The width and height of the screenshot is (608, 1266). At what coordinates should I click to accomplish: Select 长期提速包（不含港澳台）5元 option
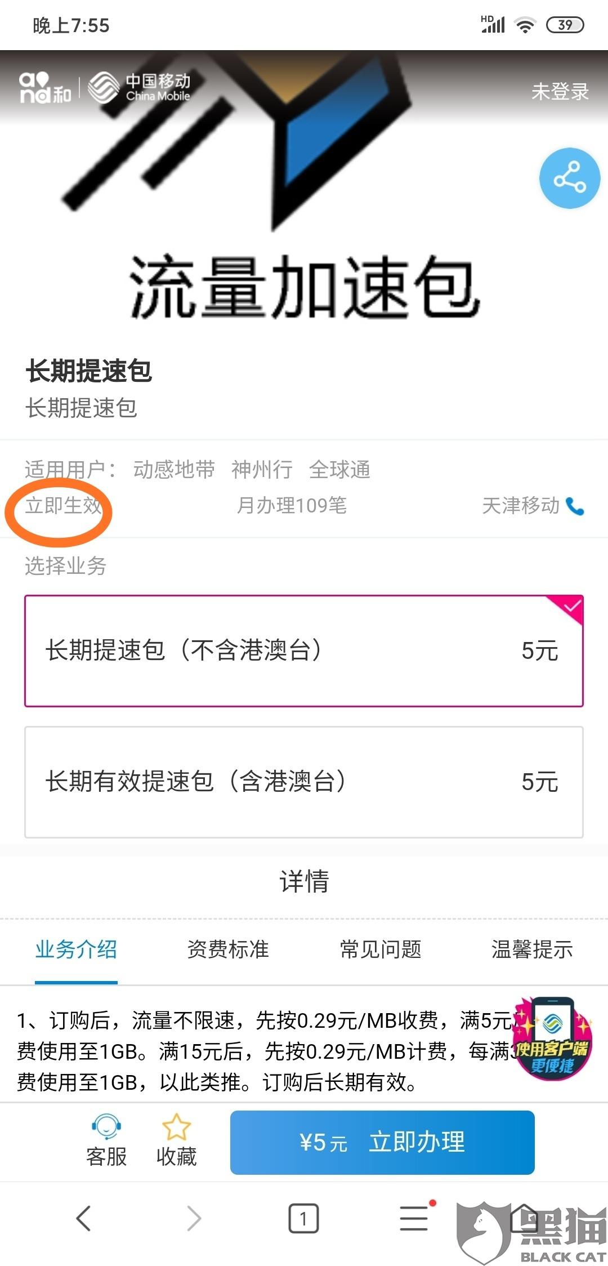pos(303,650)
